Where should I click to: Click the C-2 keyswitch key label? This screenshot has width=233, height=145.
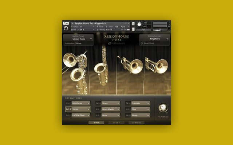pos(68,103)
